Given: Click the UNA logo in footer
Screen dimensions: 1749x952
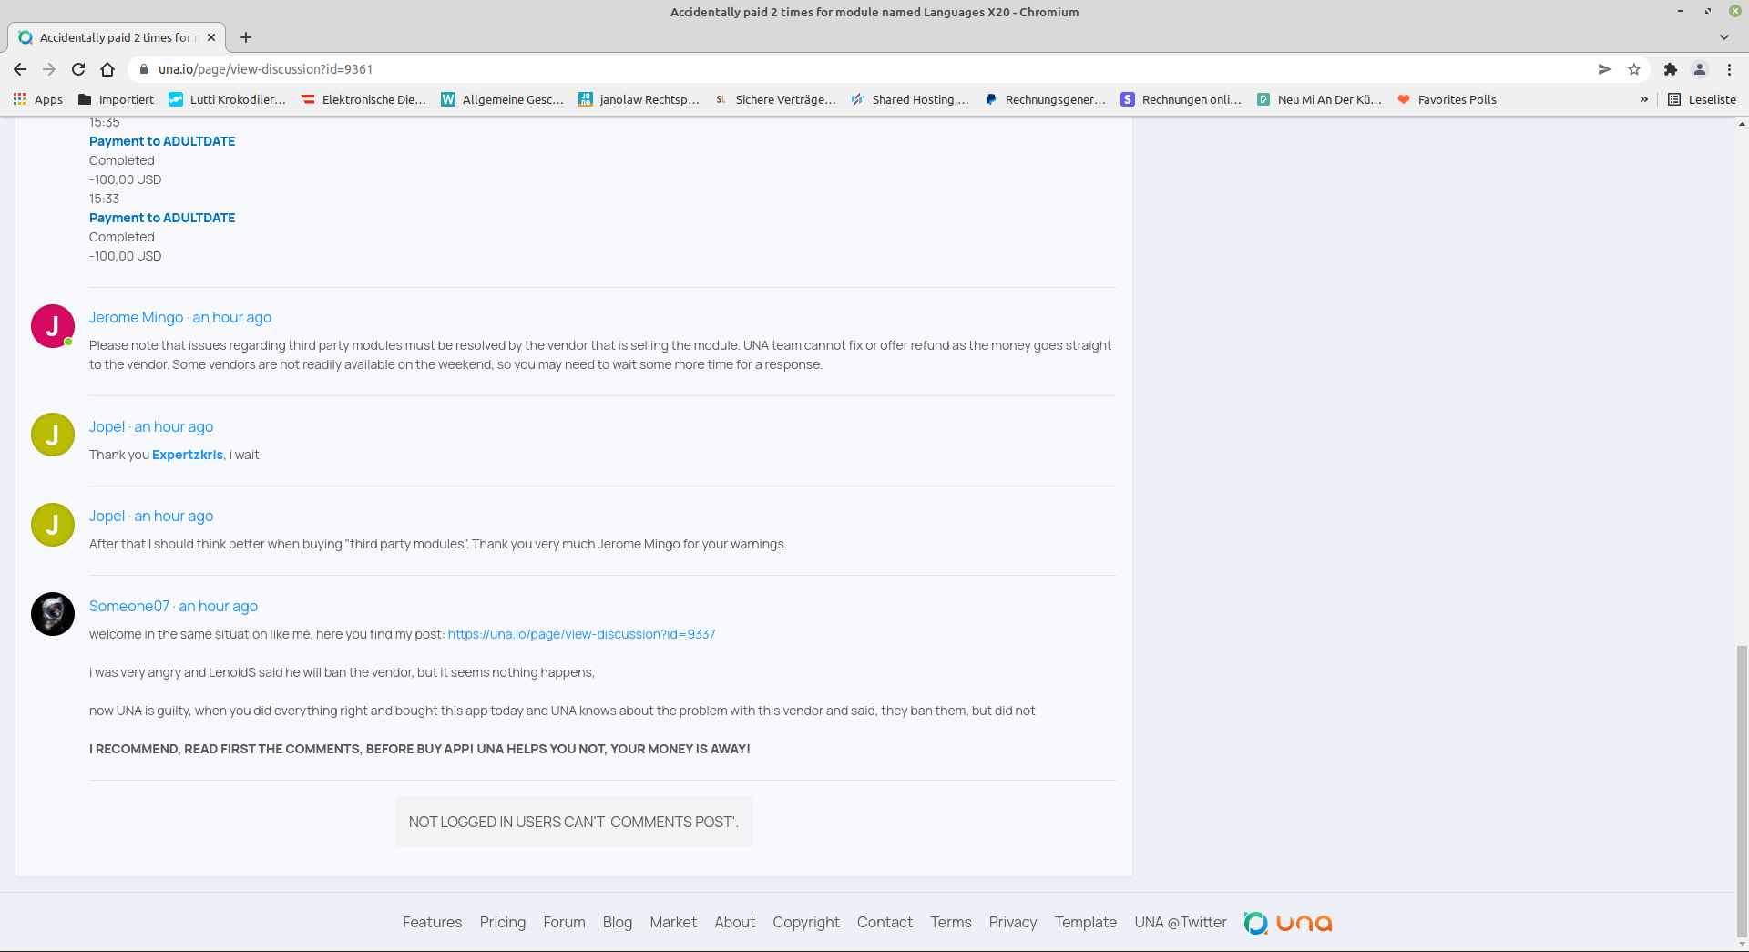Looking at the screenshot, I should 1287,923.
